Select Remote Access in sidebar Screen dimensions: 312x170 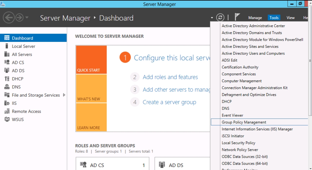point(26,111)
